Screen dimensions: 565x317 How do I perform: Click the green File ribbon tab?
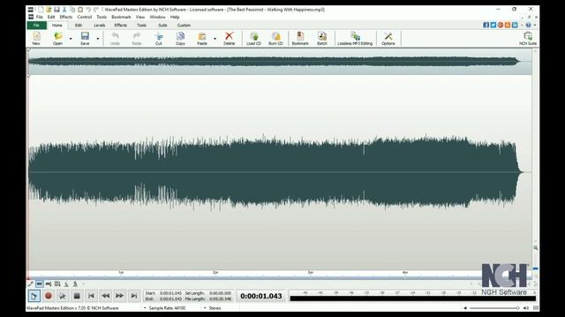(x=36, y=26)
